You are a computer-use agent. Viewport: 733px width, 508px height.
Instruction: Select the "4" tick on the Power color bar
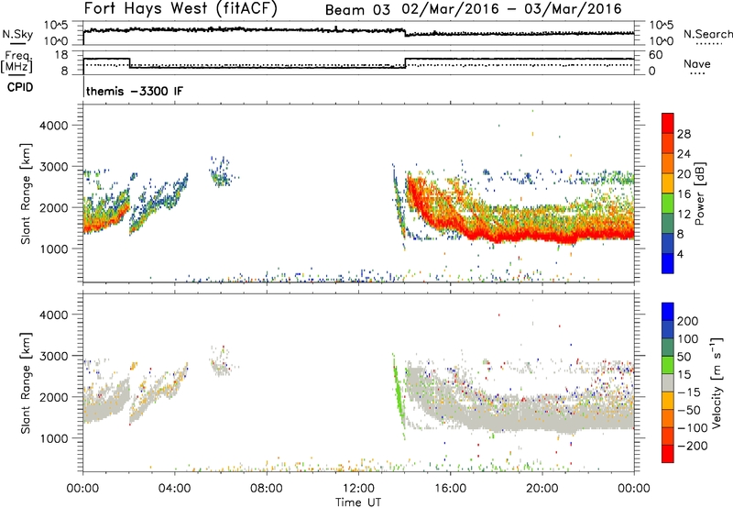681,254
